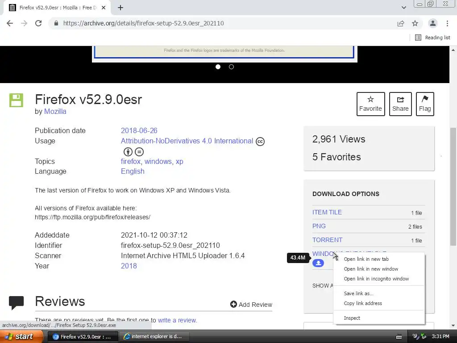Click the 5 Favorites text
The width and height of the screenshot is (457, 343).
coord(337,157)
